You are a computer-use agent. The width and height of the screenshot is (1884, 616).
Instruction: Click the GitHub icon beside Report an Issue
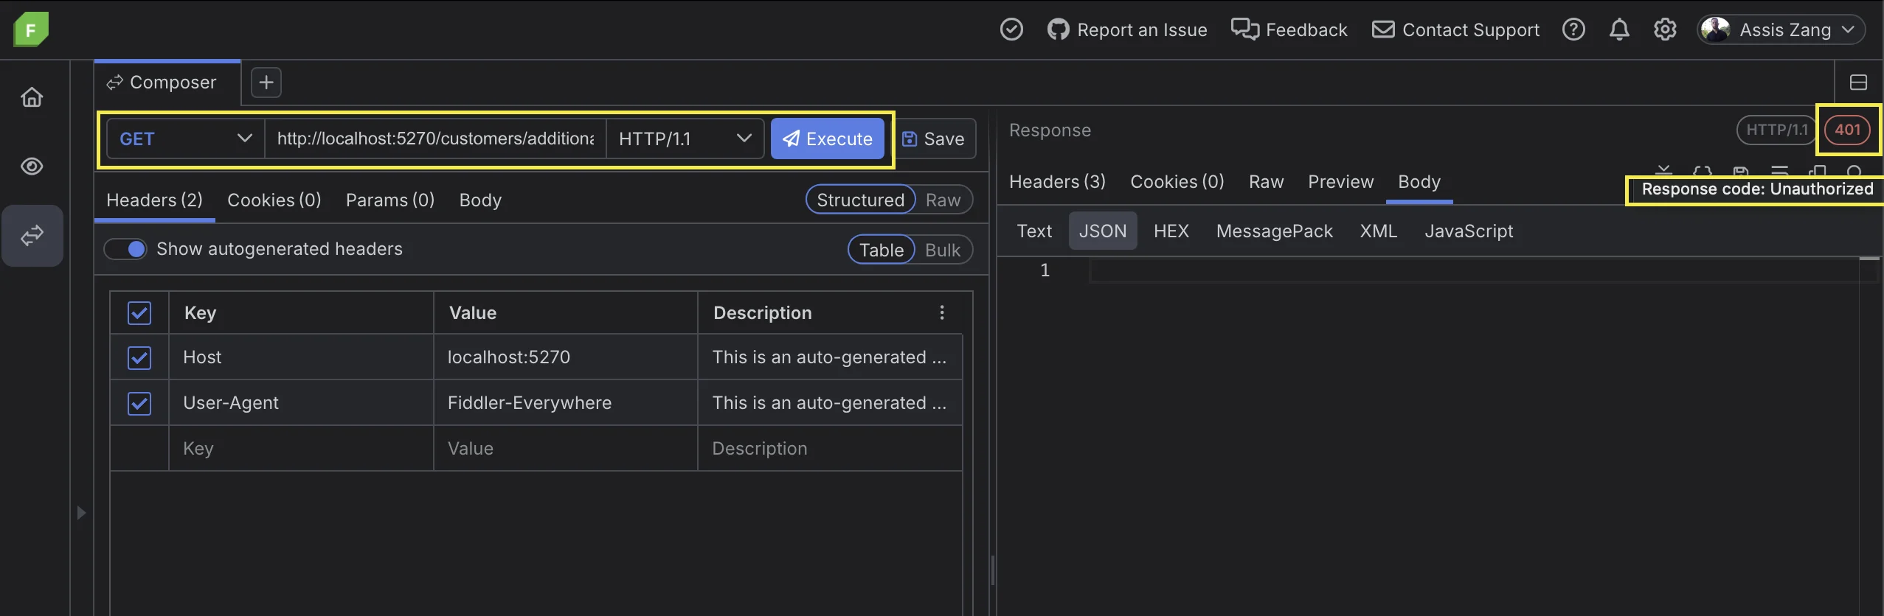point(1058,29)
